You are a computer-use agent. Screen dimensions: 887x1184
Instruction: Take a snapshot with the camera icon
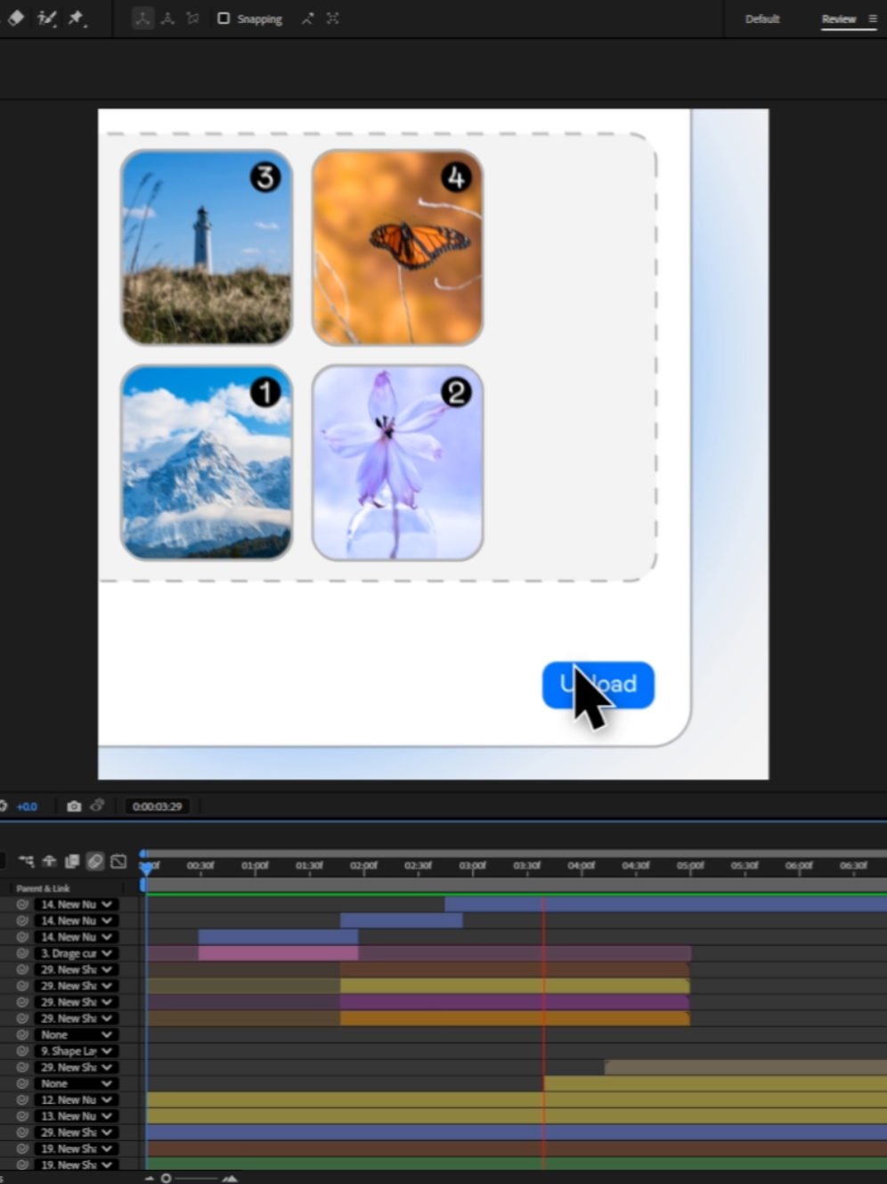pos(75,806)
